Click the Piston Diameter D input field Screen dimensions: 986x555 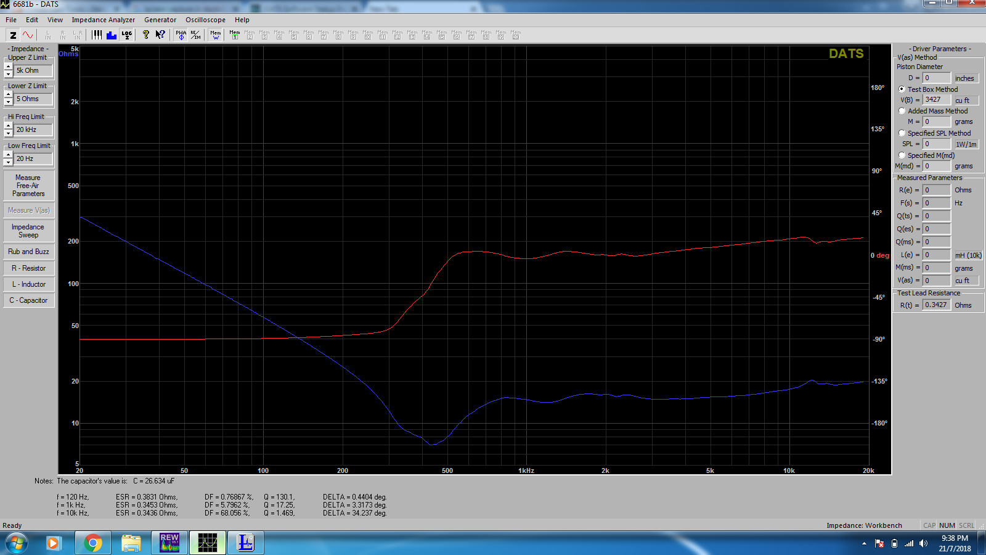pyautogui.click(x=936, y=78)
